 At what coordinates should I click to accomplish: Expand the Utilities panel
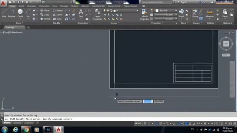point(211,23)
